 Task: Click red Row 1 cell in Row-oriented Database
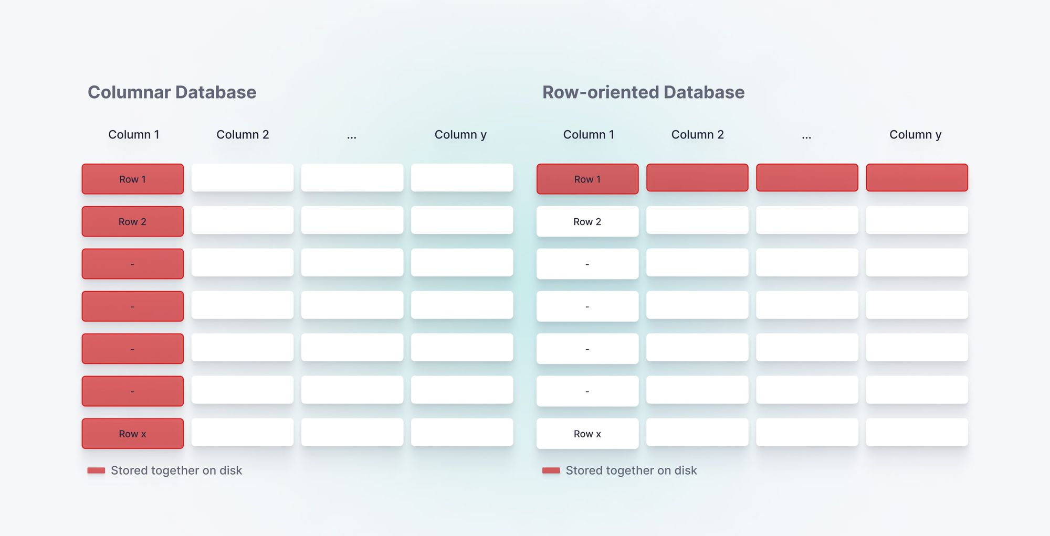click(587, 179)
